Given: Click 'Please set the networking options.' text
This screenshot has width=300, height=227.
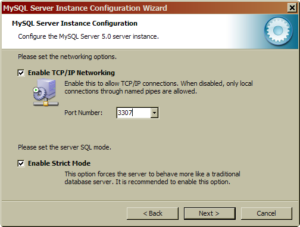Looking at the screenshot, I should 67,57.
